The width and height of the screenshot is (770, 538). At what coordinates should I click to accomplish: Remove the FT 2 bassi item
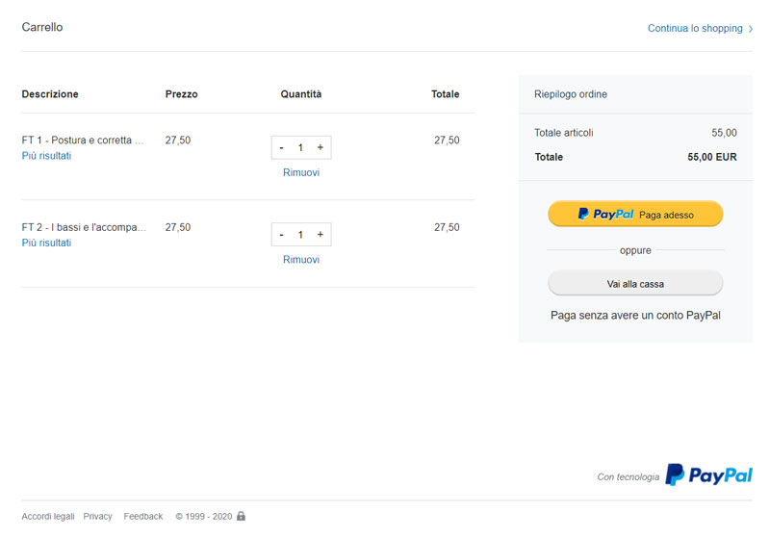[x=301, y=260]
